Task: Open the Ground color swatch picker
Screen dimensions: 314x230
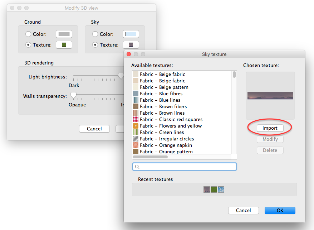Action: tap(64, 34)
